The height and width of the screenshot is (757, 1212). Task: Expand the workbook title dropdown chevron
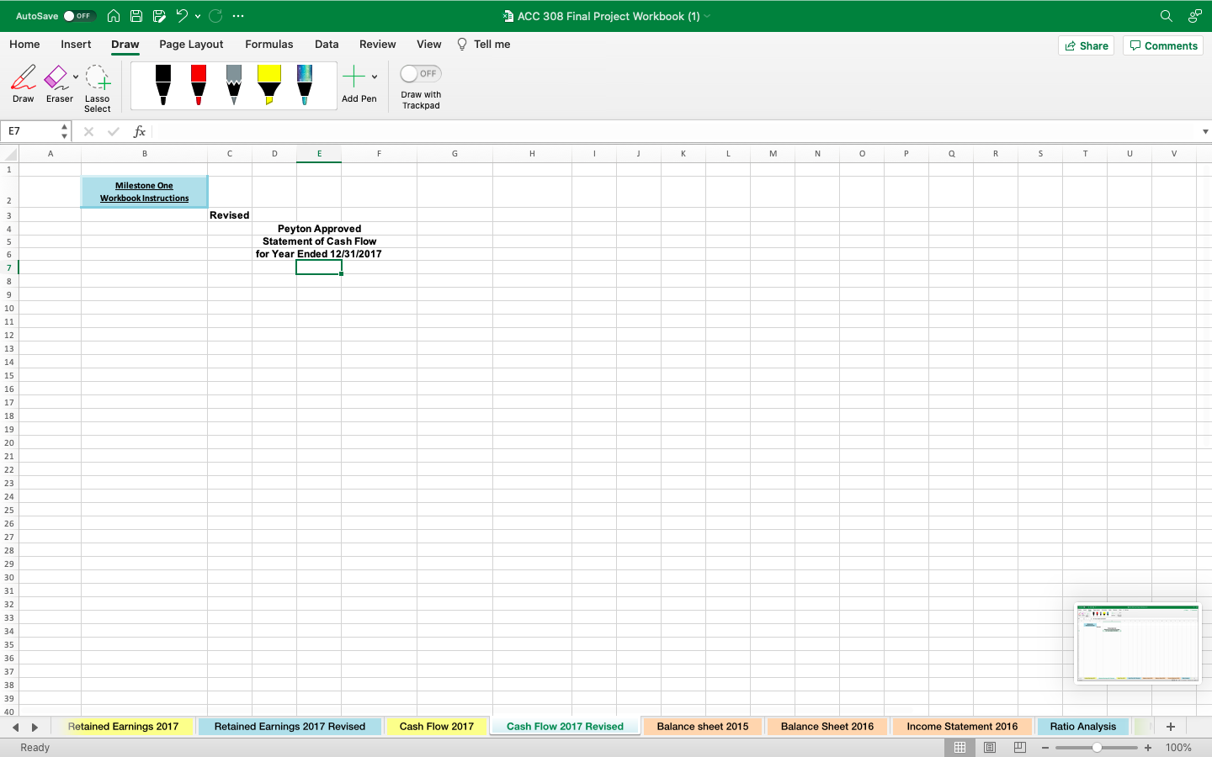click(707, 16)
